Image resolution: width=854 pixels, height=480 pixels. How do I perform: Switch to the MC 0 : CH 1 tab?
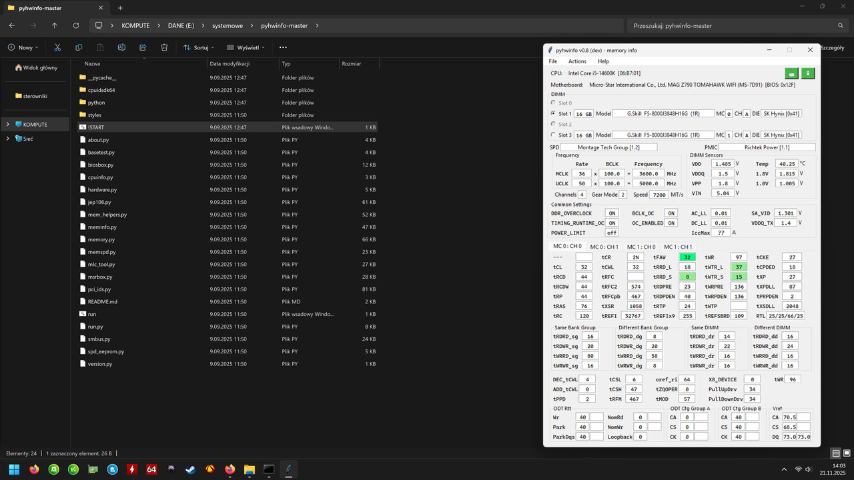pos(604,247)
